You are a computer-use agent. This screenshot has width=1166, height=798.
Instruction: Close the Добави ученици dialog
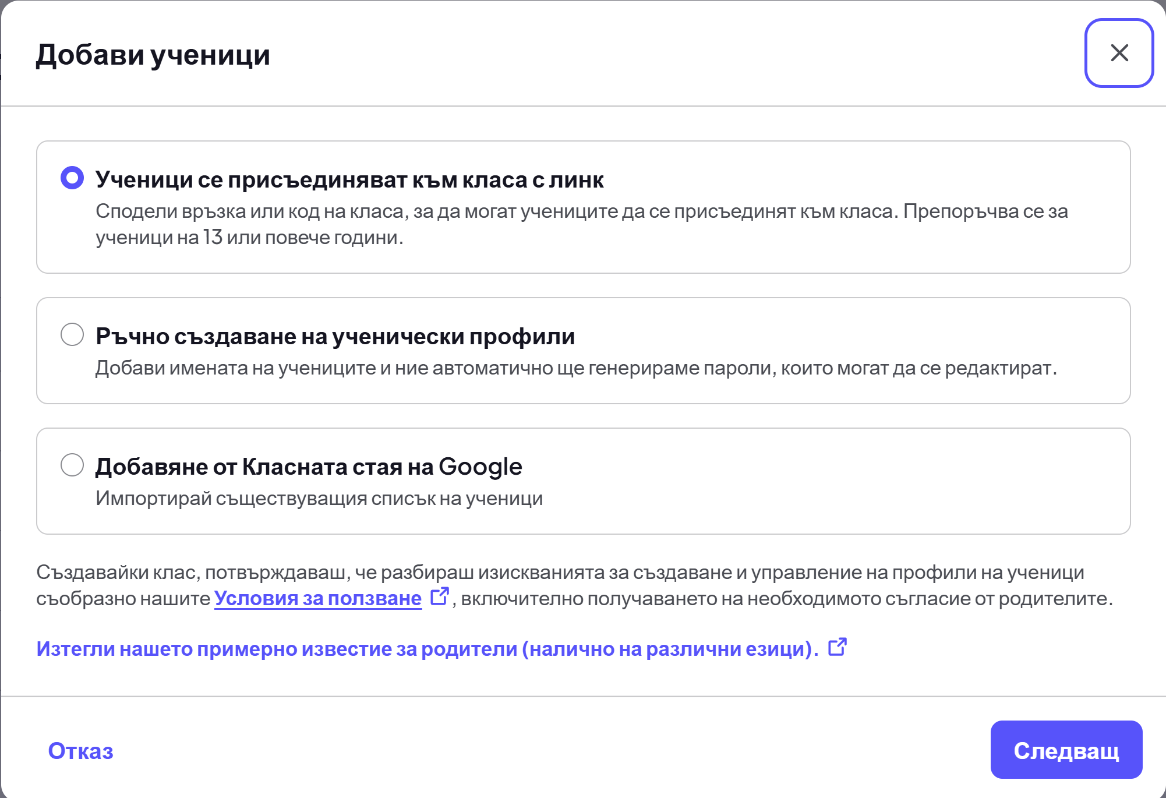[x=1119, y=53]
